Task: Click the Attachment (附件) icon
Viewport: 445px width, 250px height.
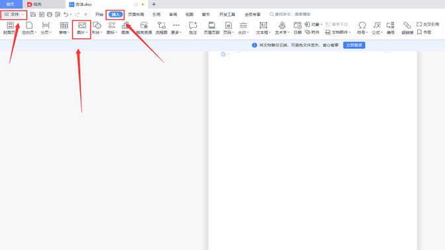Action: [x=312, y=32]
